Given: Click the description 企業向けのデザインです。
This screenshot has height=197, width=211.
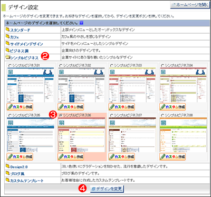Looking at the screenshot, I should (81, 51).
